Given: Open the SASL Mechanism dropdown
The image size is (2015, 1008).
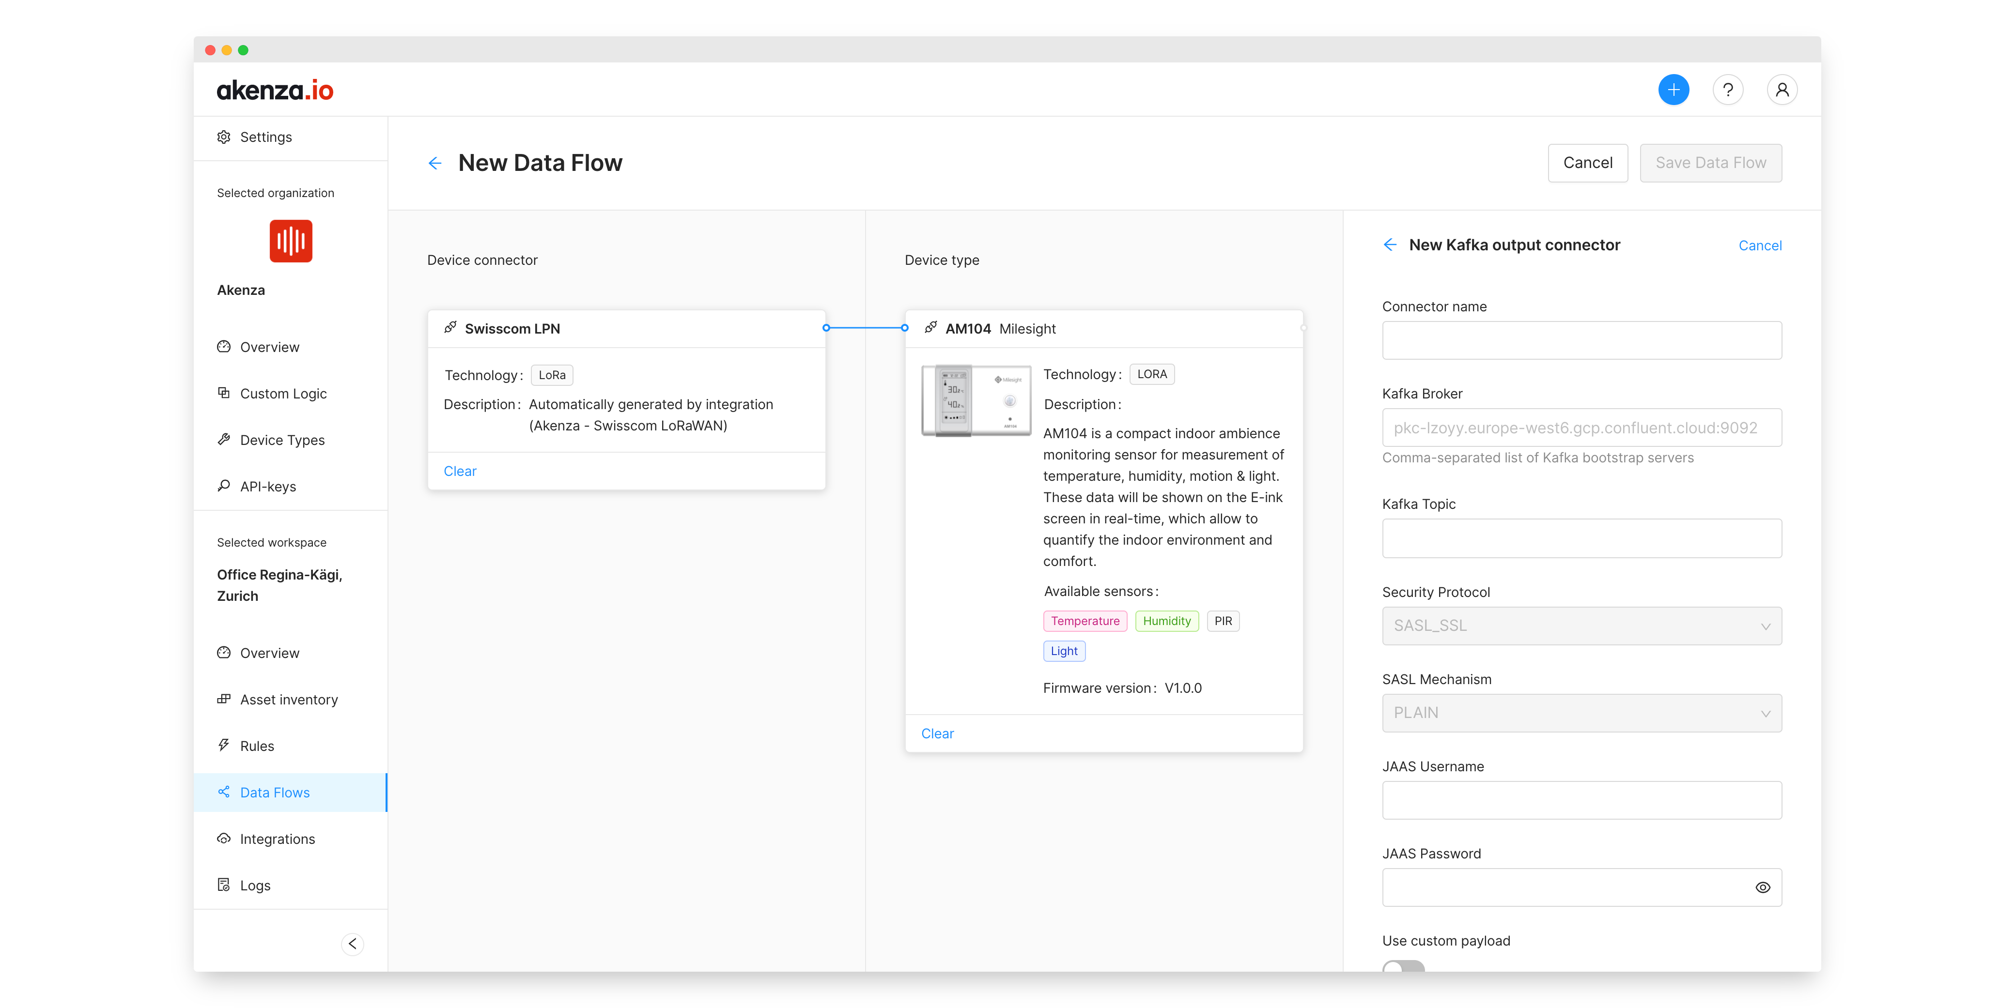Looking at the screenshot, I should tap(1581, 713).
